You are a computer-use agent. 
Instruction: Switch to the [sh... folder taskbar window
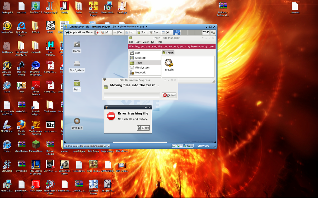[x=131, y=32]
